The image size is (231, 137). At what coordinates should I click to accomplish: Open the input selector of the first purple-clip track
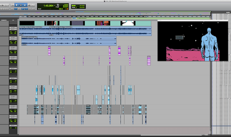click(x=13, y=47)
